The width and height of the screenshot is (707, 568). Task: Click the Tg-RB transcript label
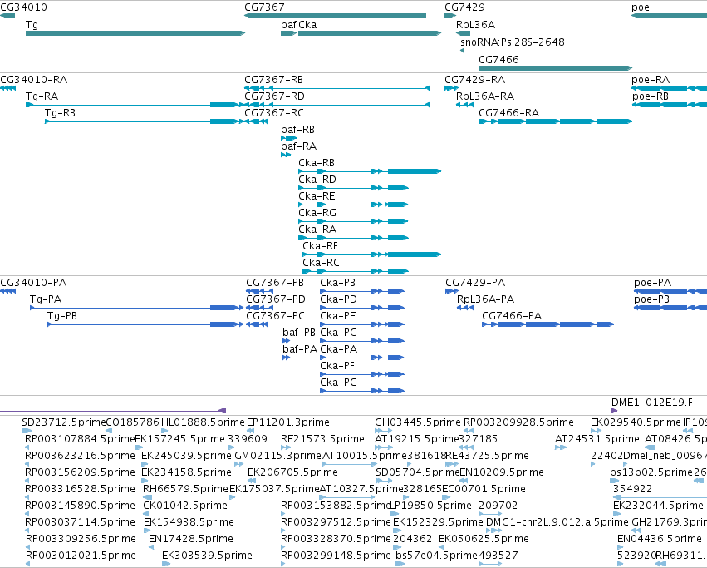click(x=60, y=113)
